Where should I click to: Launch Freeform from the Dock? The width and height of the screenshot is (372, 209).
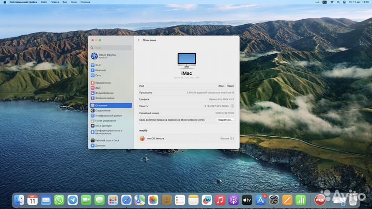207,200
